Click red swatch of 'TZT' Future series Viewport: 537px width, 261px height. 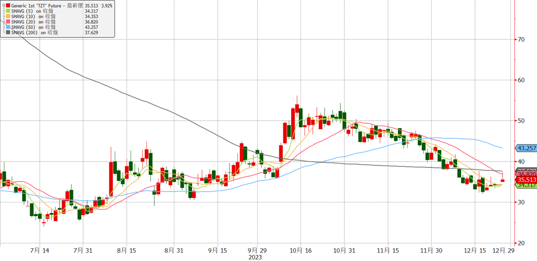[x=8, y=6]
